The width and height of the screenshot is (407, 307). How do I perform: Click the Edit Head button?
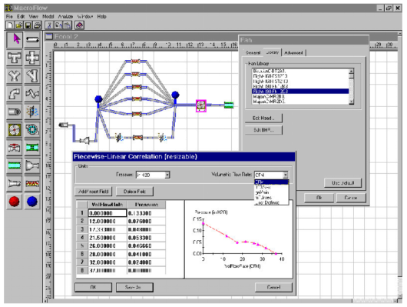[x=263, y=118]
